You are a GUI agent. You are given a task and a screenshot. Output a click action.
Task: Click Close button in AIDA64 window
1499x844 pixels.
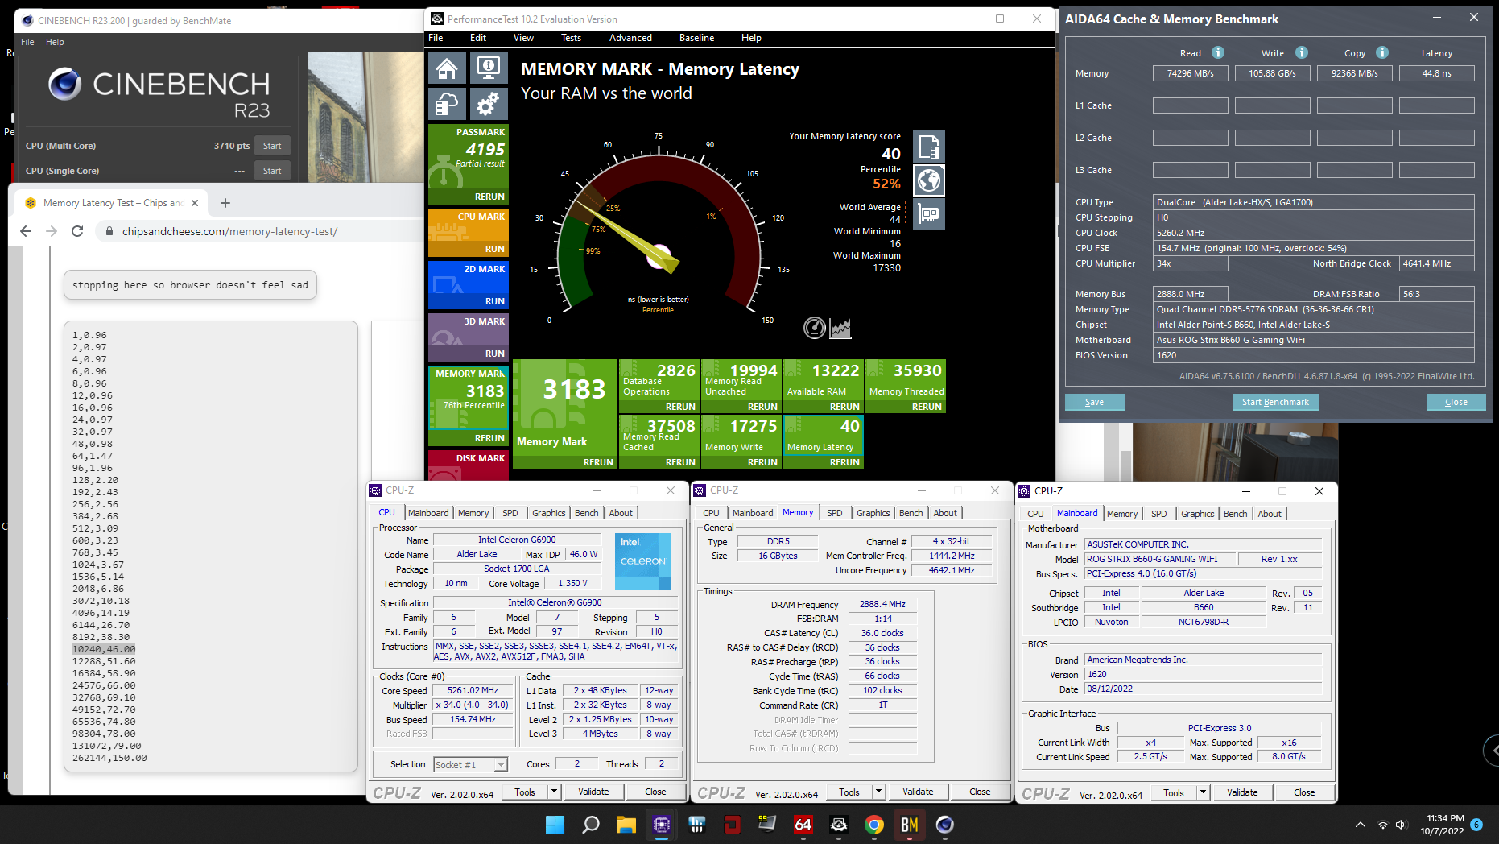[1456, 402]
